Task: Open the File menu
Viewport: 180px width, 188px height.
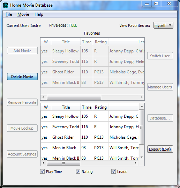Action: [9, 14]
